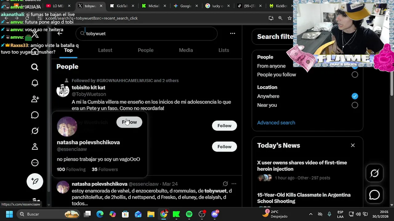Viewport: 394px width, 221px height.
Task: Follow natasha polevshchikova from hover card
Action: (129, 122)
